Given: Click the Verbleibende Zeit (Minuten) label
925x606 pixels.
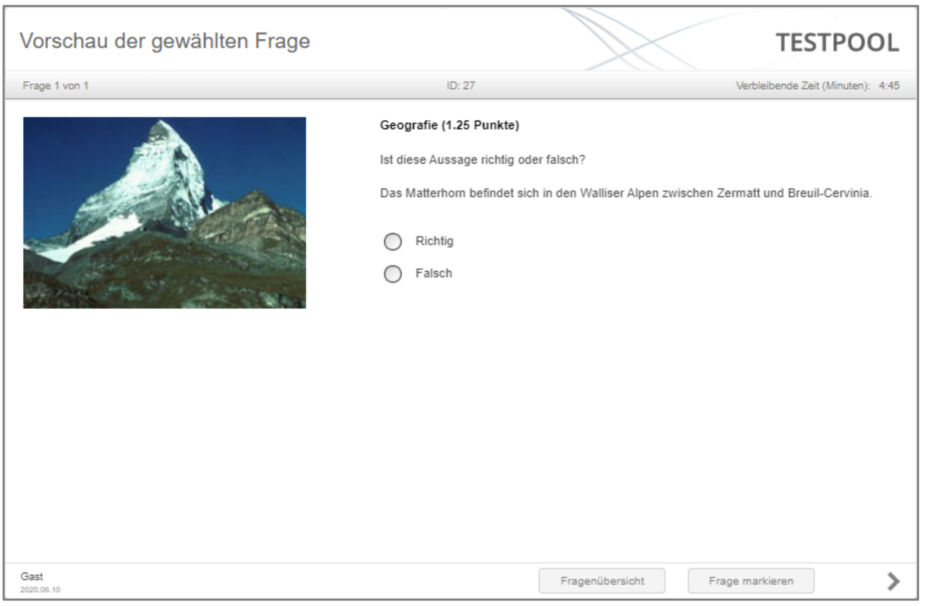Looking at the screenshot, I should click(x=803, y=85).
